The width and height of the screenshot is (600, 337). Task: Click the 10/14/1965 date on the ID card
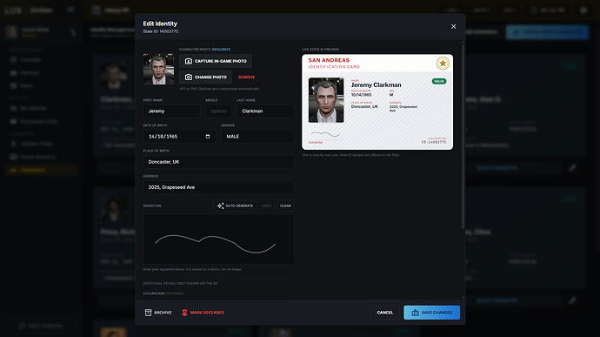pyautogui.click(x=361, y=95)
